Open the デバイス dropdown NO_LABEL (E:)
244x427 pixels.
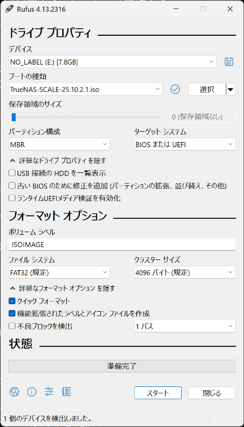112,62
